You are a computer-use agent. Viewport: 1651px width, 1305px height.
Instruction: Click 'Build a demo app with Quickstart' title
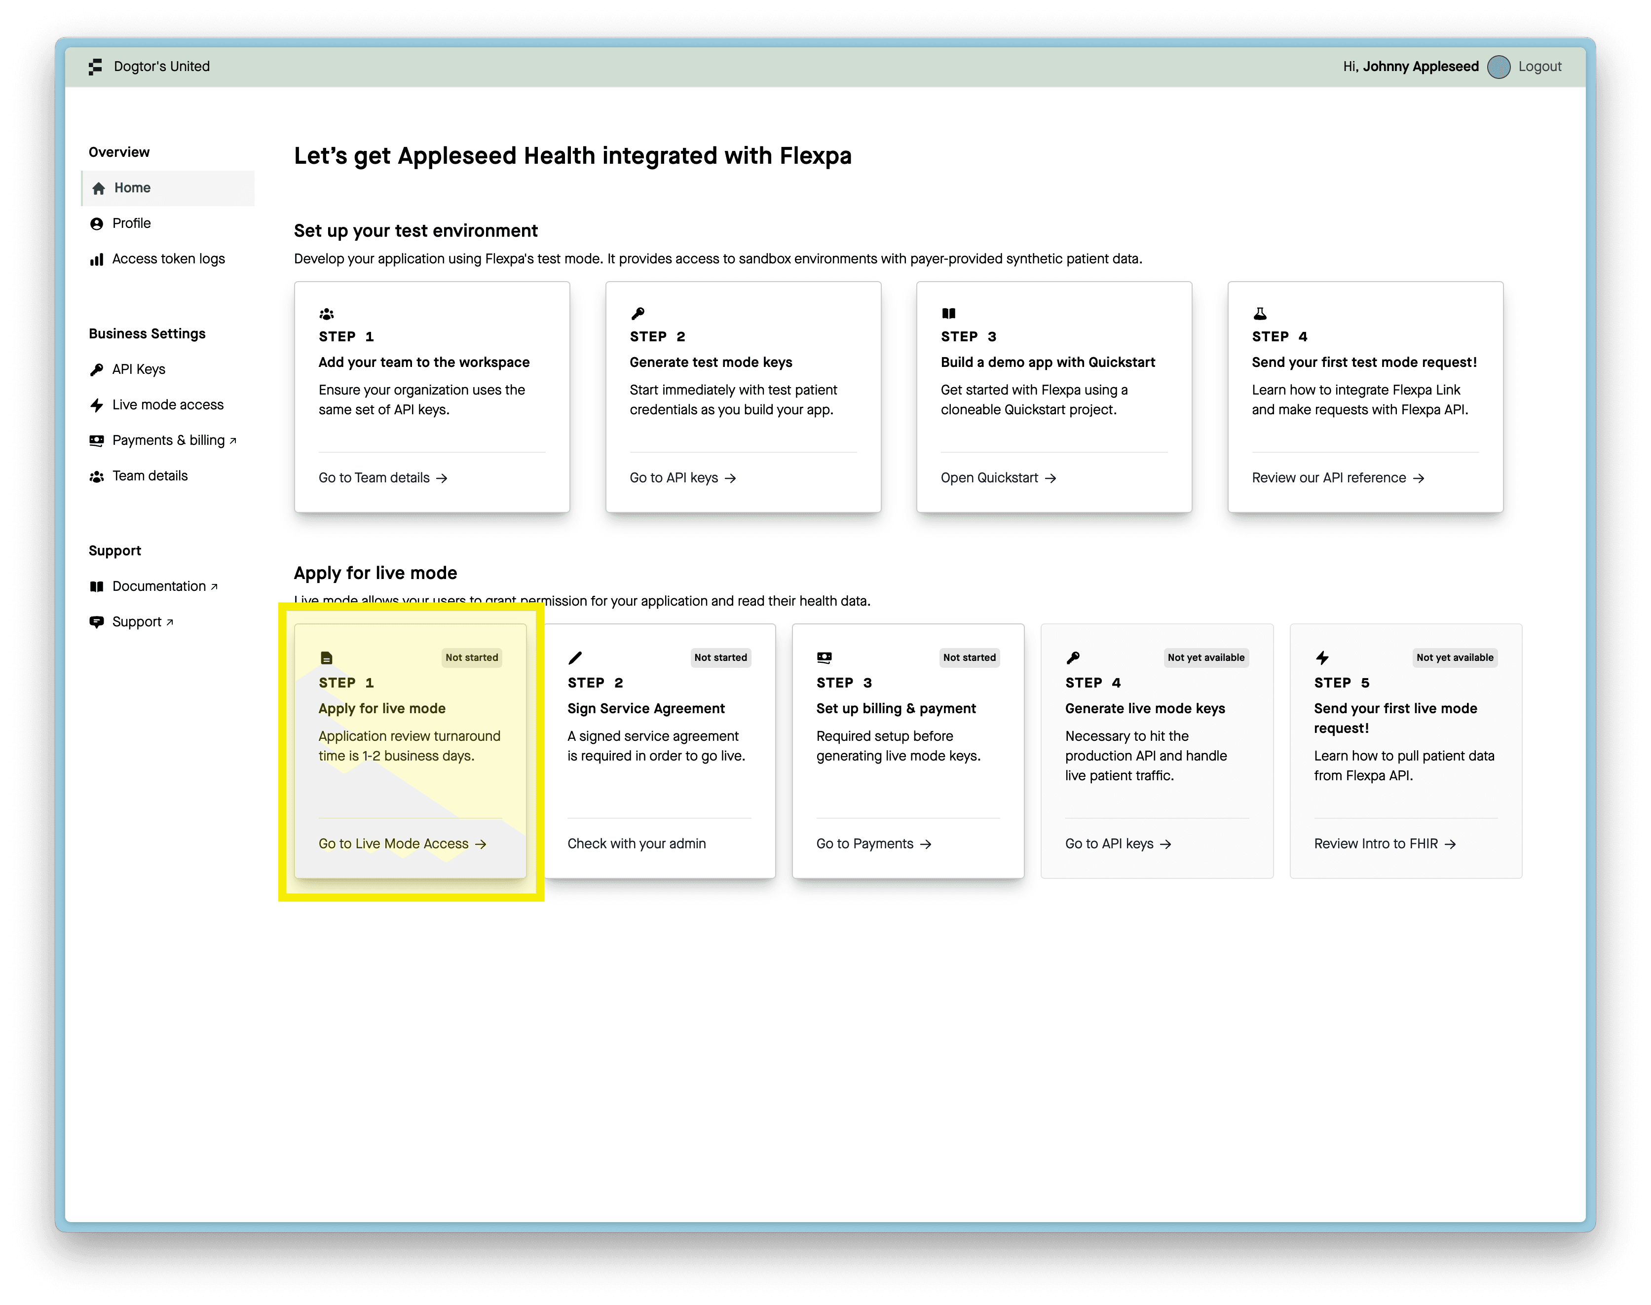(1048, 362)
